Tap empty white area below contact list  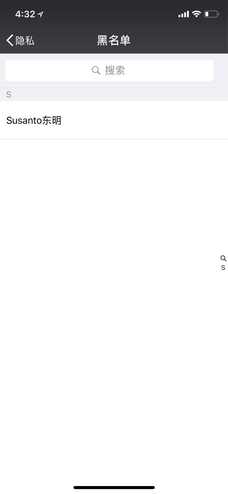point(114,340)
